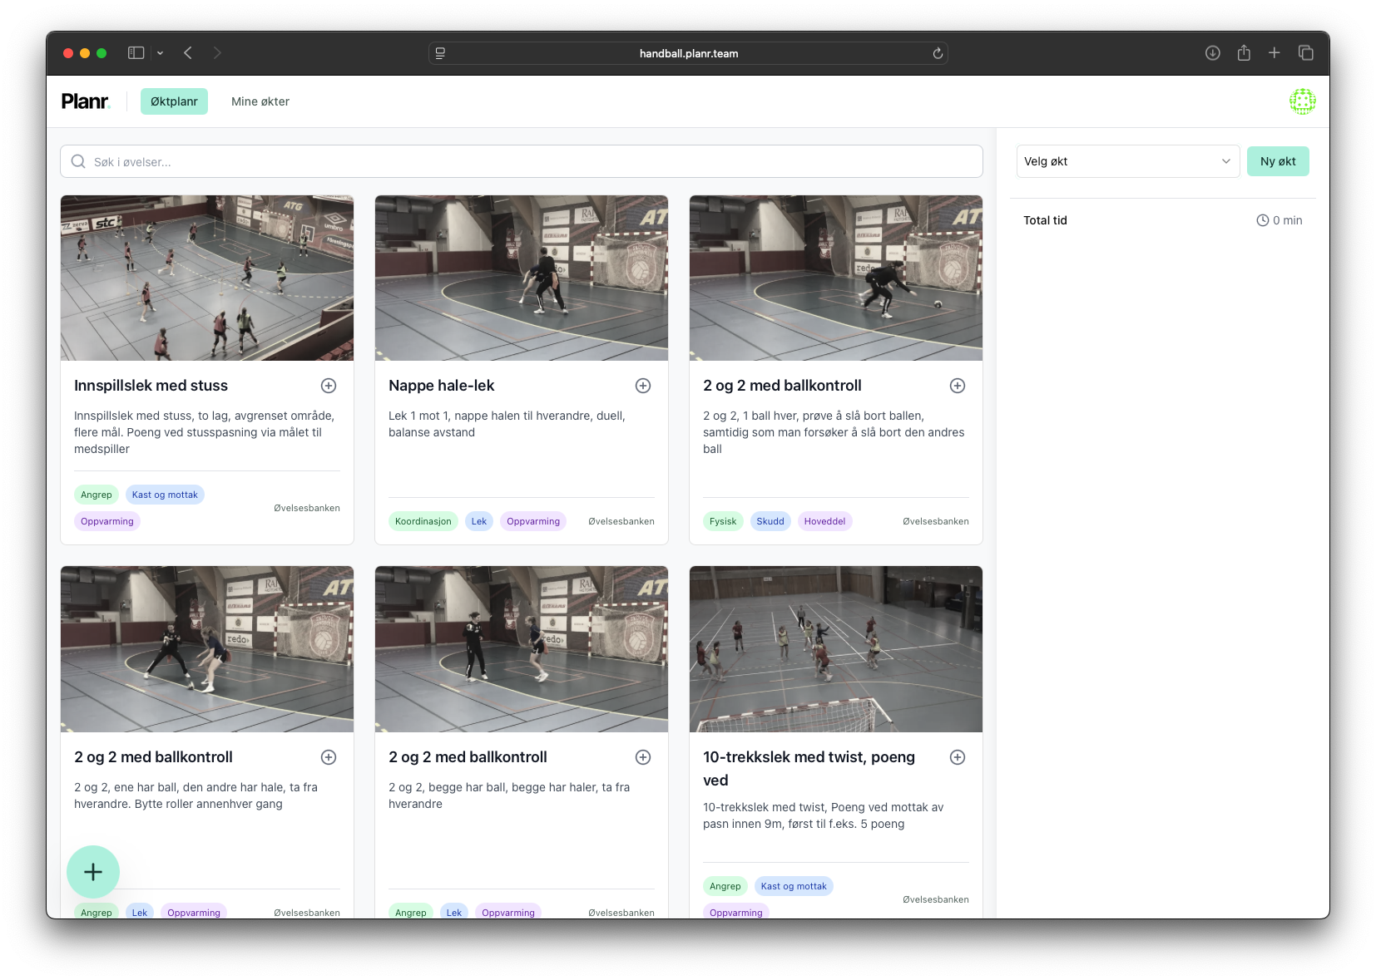Reload the page in Safari
Image resolution: width=1376 pixels, height=980 pixels.
coord(938,53)
